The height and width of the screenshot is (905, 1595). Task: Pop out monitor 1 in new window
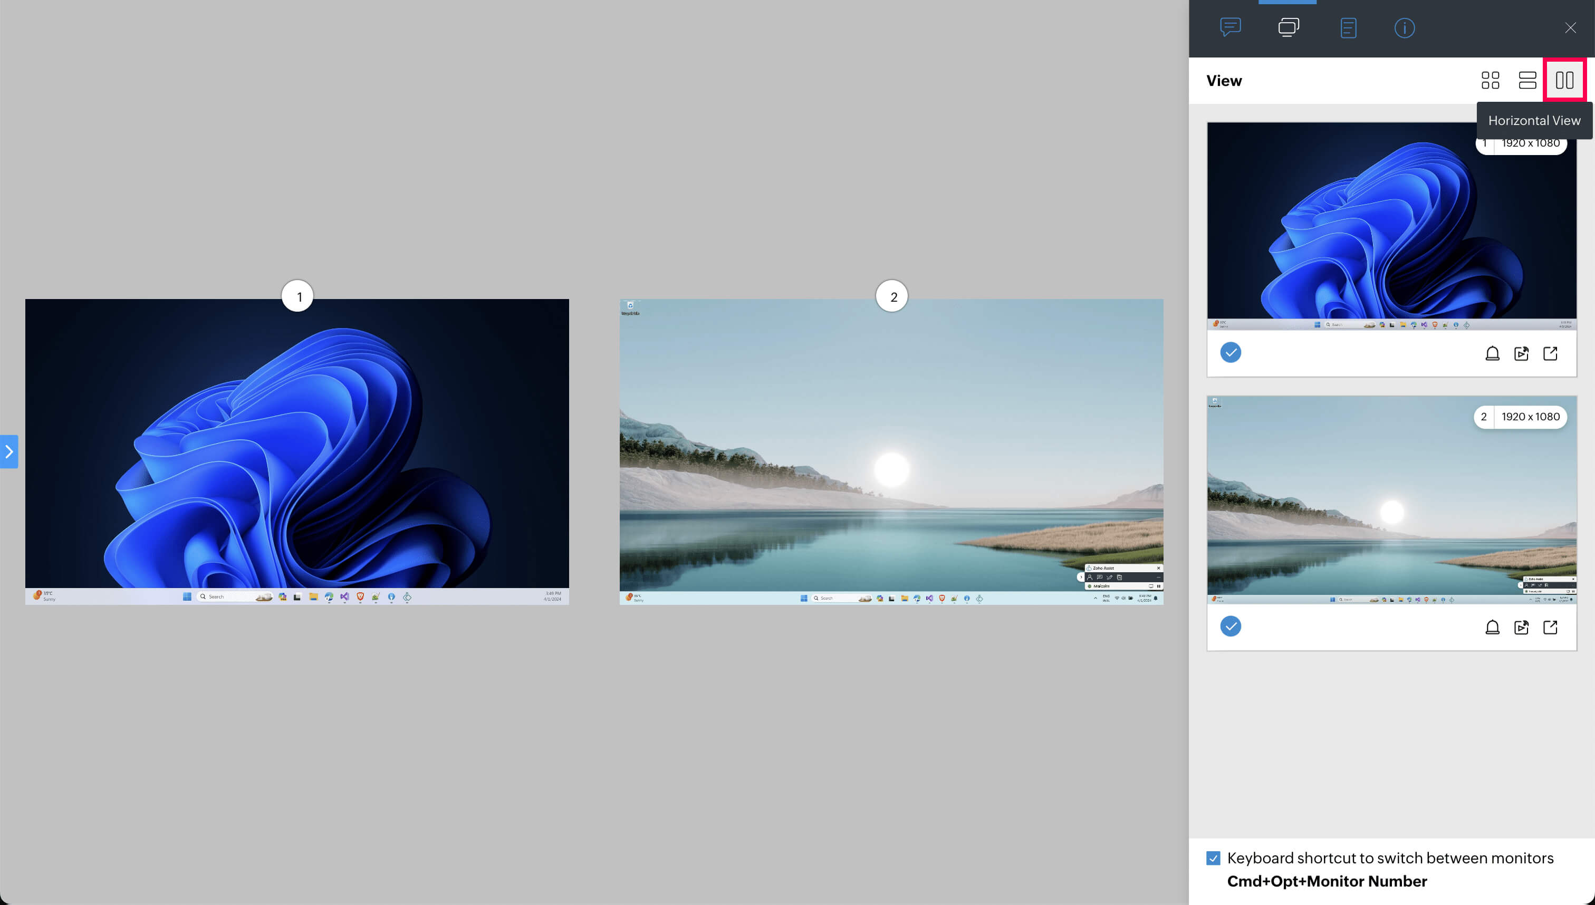1550,354
